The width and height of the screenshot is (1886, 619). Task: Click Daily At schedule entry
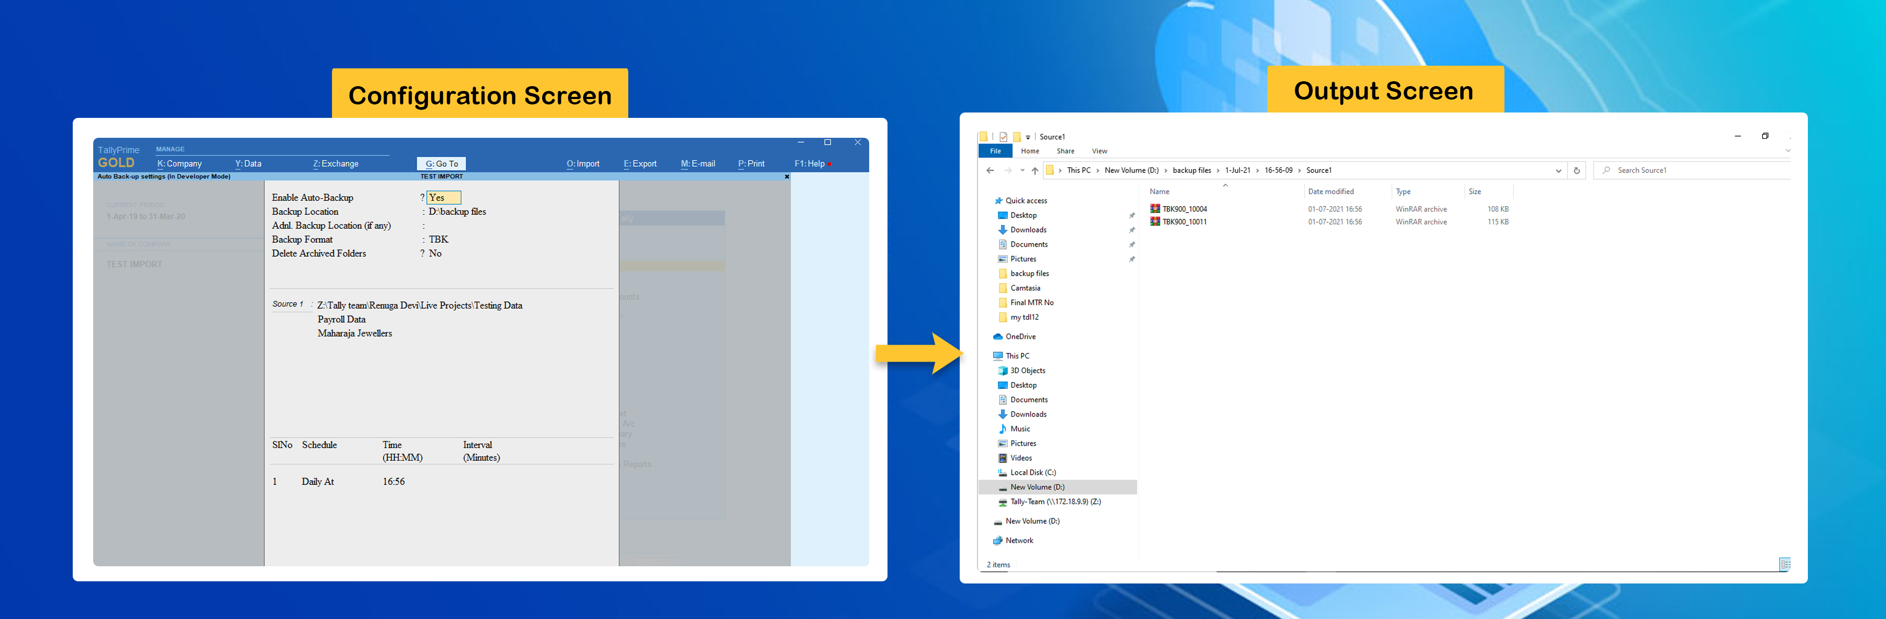tap(318, 481)
